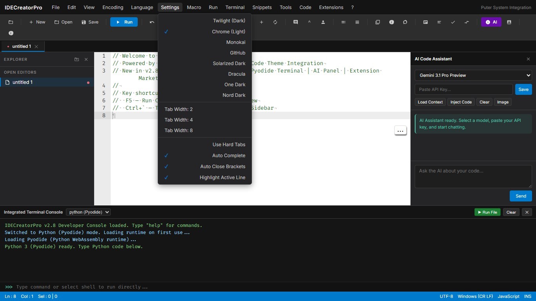The height and width of the screenshot is (301, 536).
Task: Click the Windows (CR LF) line ending indicator
Action: pos(475,296)
